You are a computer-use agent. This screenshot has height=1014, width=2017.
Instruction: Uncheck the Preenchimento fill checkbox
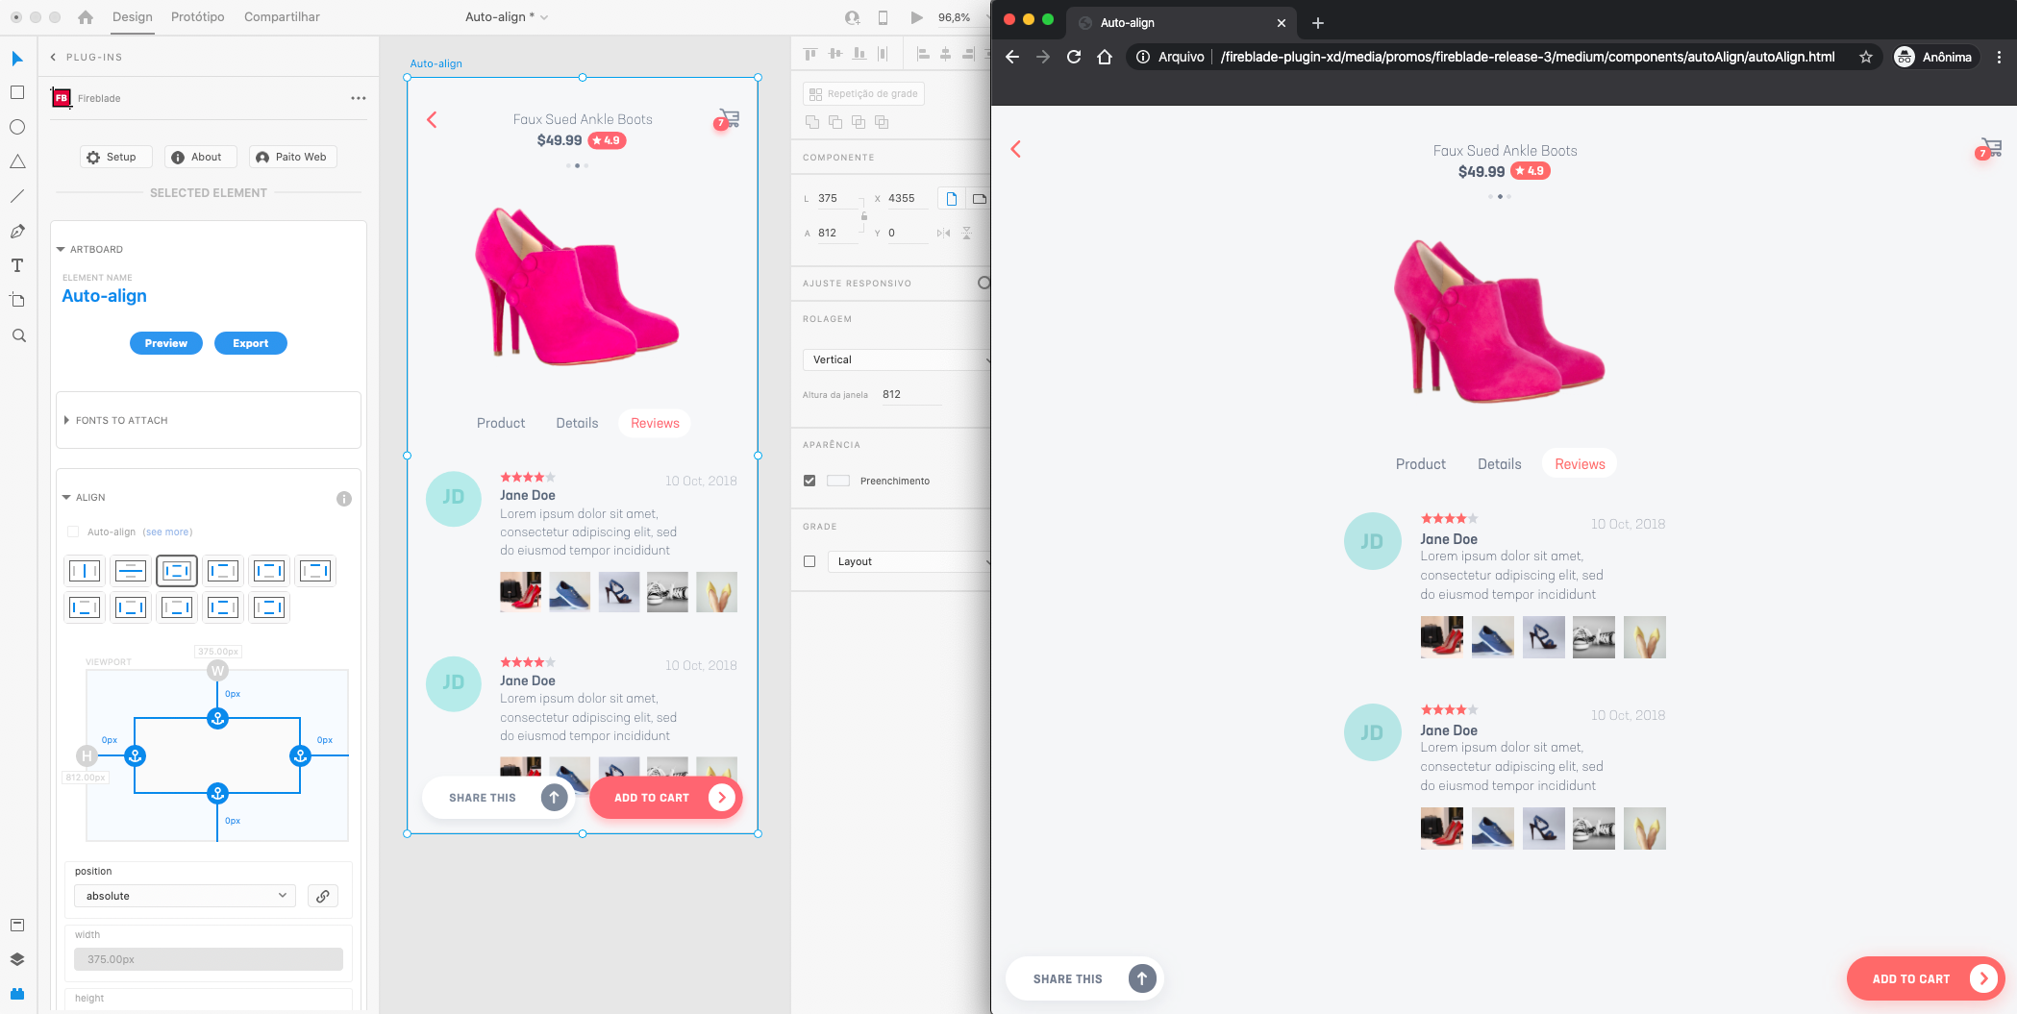(809, 481)
